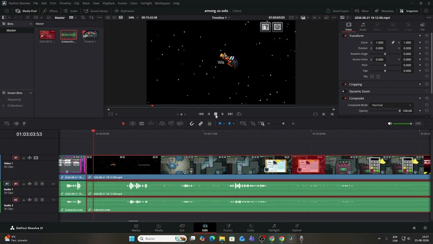Click the Detail Zoom icon
Viewport: 433px width, 244px height.
253,124
